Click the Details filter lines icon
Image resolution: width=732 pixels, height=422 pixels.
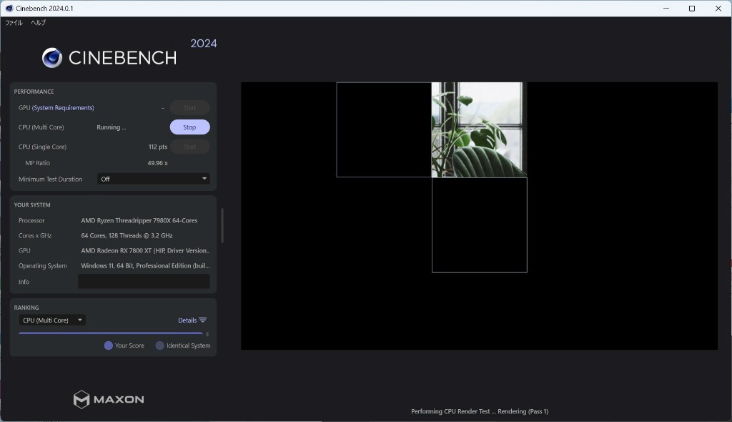(x=203, y=320)
